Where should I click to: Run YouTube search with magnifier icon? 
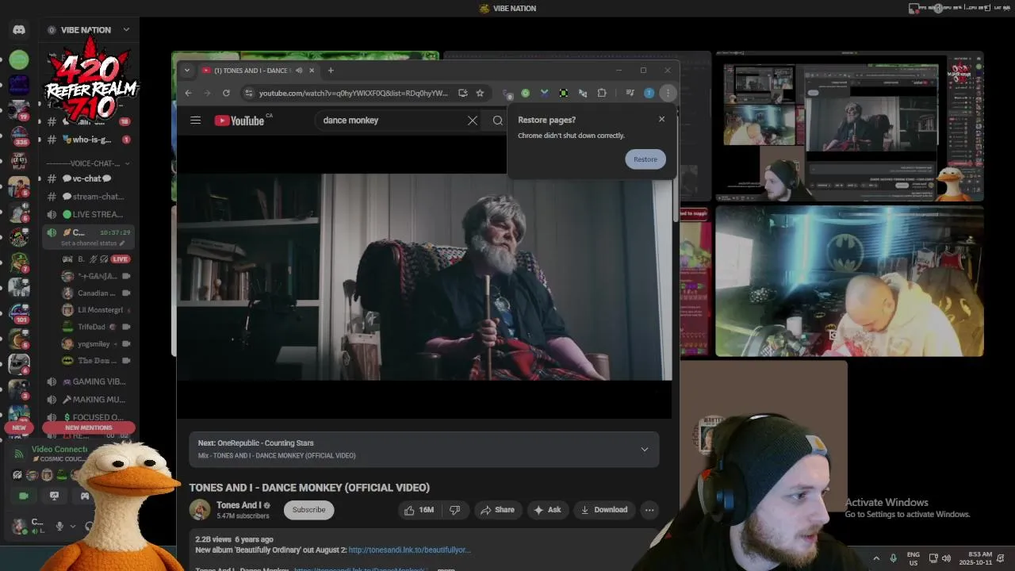pos(498,121)
